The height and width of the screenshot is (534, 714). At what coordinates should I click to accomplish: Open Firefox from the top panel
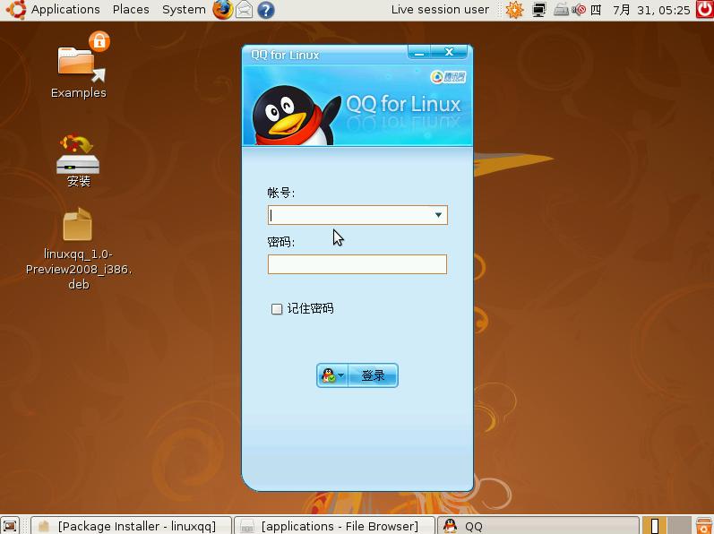pos(222,10)
